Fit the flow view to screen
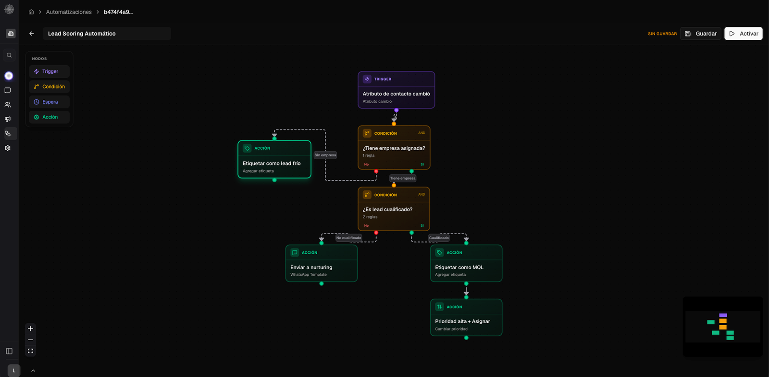769x377 pixels. (x=30, y=351)
